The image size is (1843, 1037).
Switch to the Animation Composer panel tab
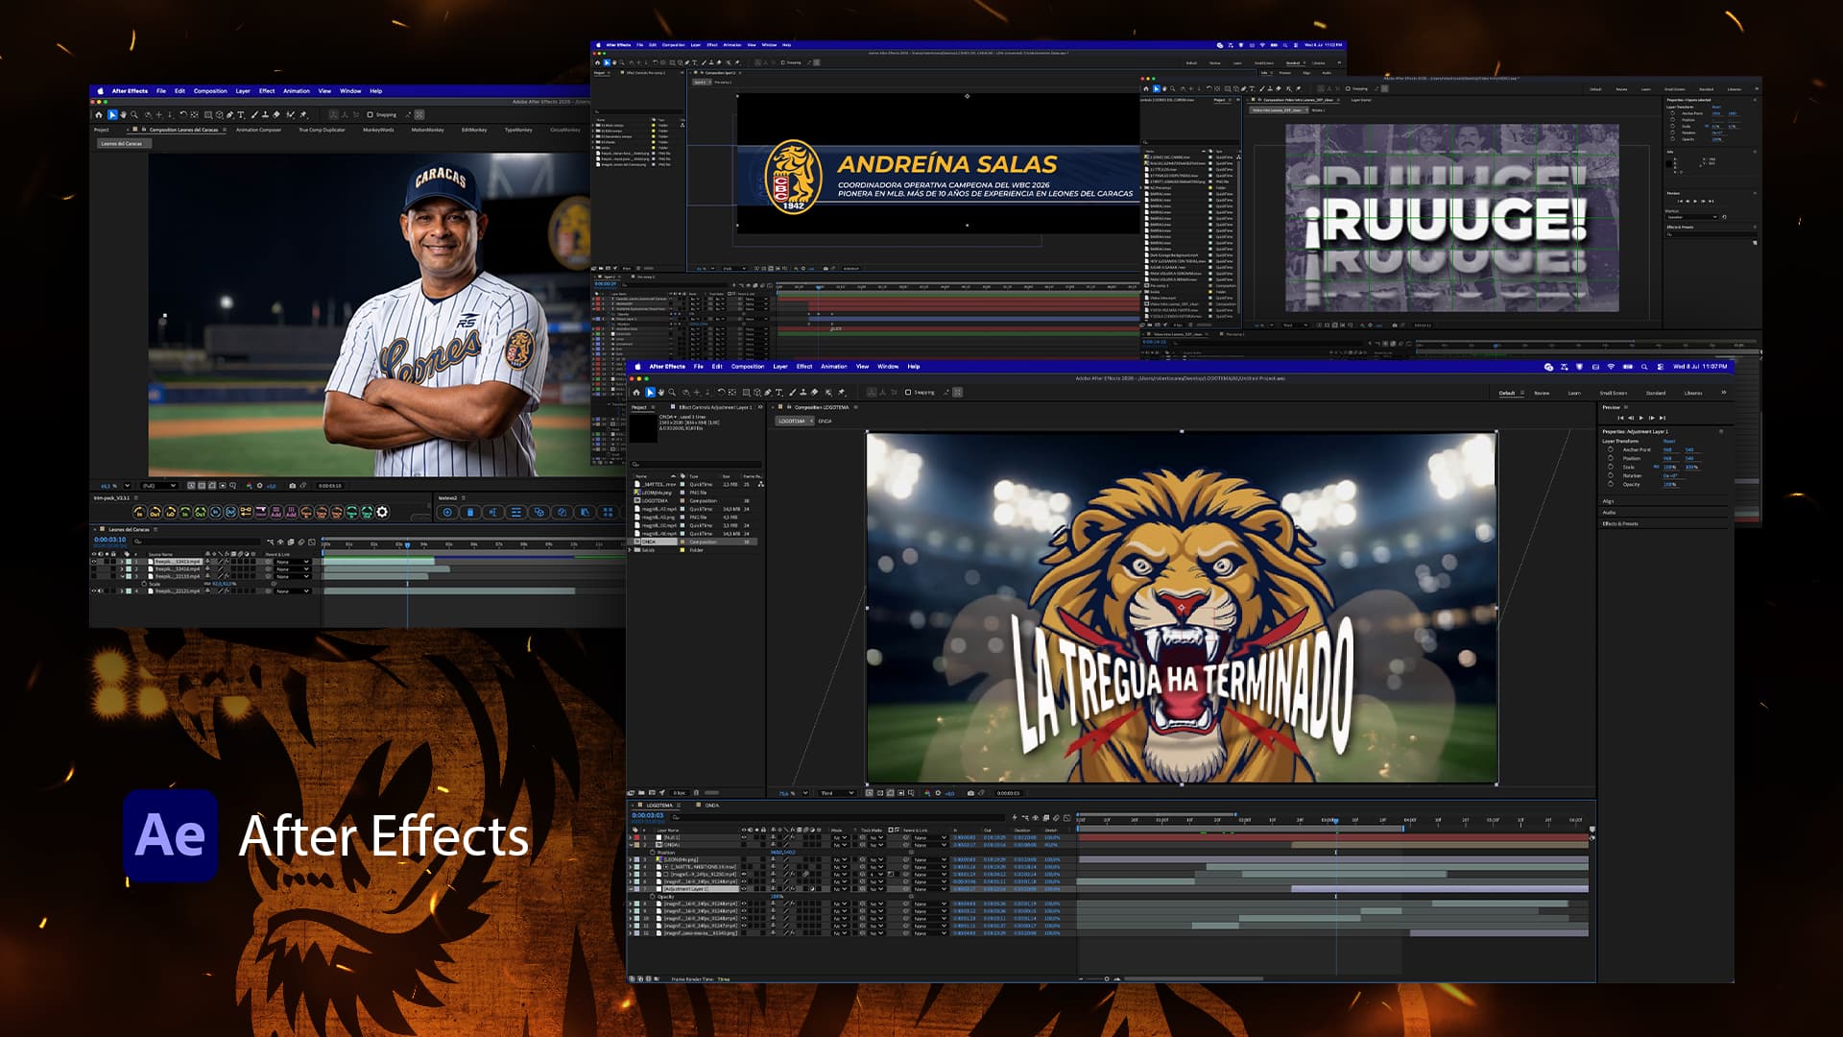point(258,130)
